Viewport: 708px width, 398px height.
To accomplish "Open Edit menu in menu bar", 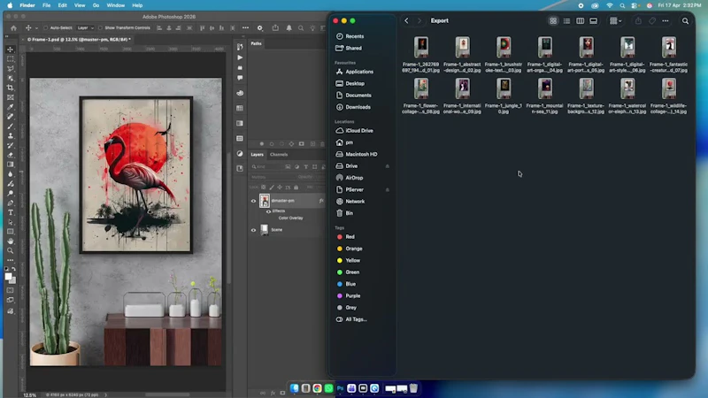I will [x=62, y=5].
